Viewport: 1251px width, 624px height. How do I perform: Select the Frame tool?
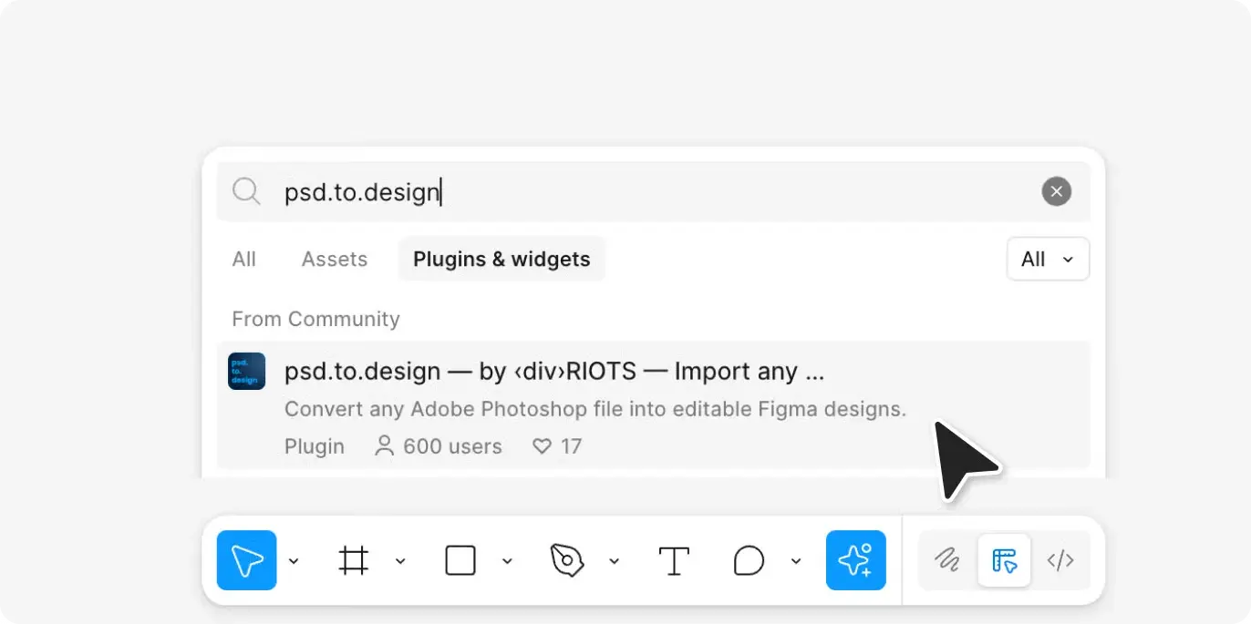(354, 560)
